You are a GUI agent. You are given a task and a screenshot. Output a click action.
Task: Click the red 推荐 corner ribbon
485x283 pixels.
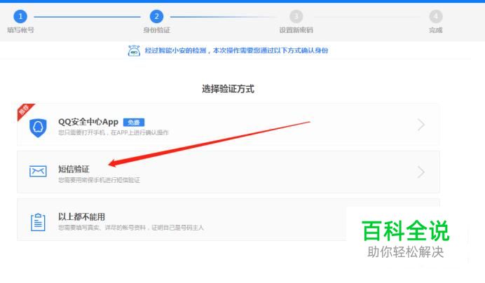25,111
